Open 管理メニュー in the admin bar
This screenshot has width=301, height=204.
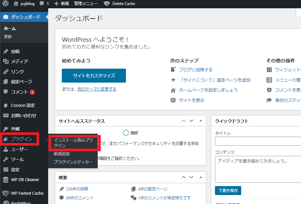tap(86, 4)
